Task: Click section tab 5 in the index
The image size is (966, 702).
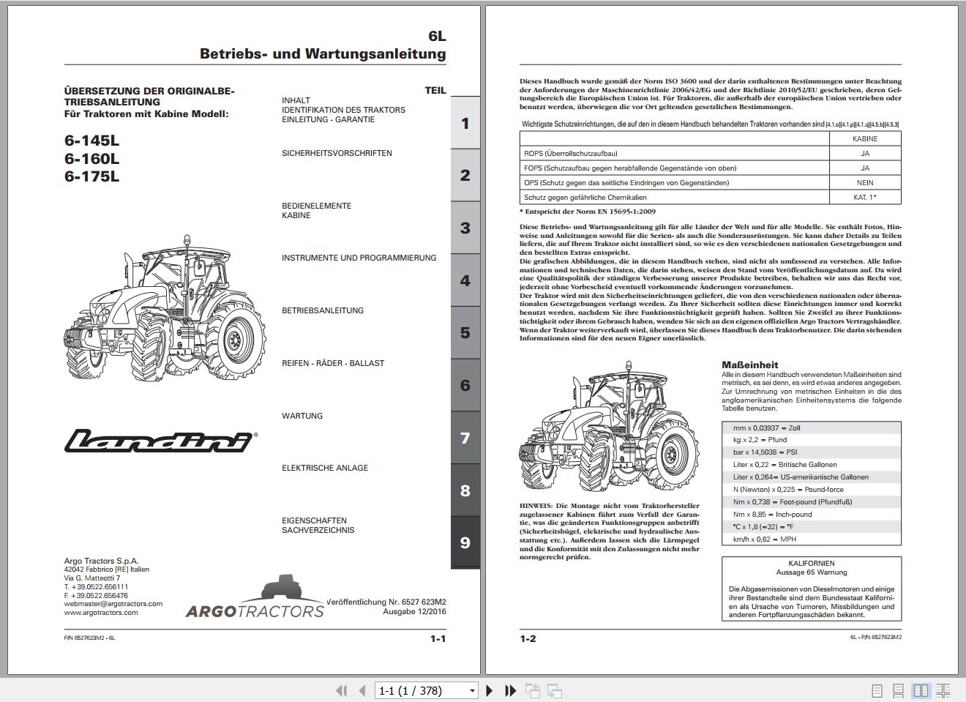Action: pos(465,332)
